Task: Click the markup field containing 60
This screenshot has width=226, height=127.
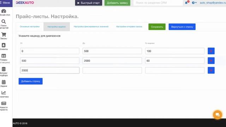Action: tap(175, 61)
